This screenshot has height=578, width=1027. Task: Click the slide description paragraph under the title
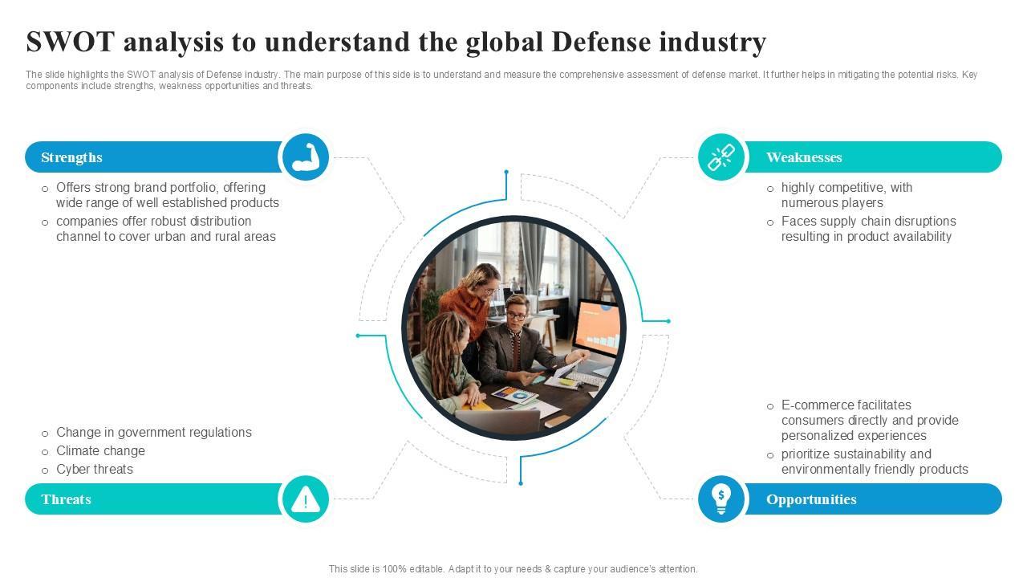click(501, 80)
